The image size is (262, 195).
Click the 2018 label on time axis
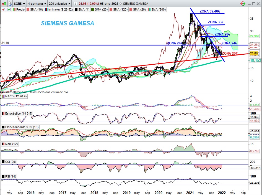(94, 193)
